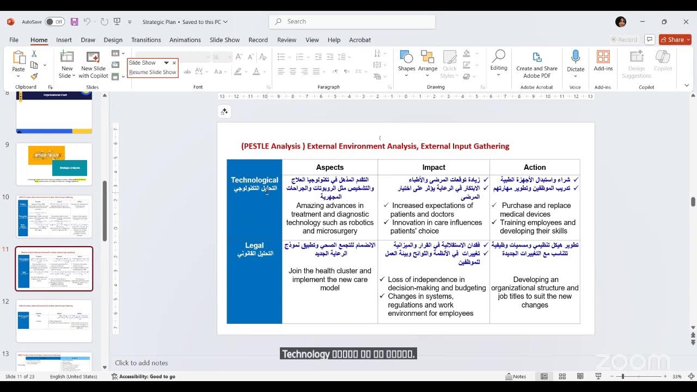Click Accessibility: Good to go status

(143, 376)
